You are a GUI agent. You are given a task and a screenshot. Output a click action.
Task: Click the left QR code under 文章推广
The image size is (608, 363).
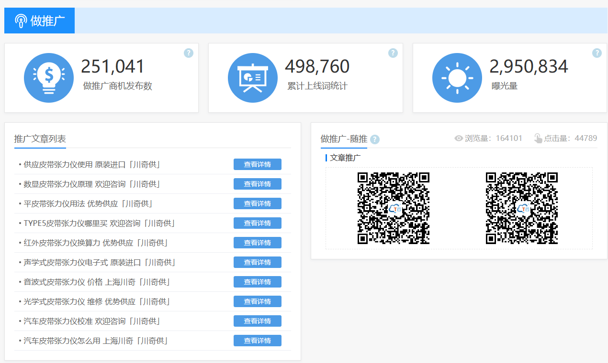click(394, 208)
